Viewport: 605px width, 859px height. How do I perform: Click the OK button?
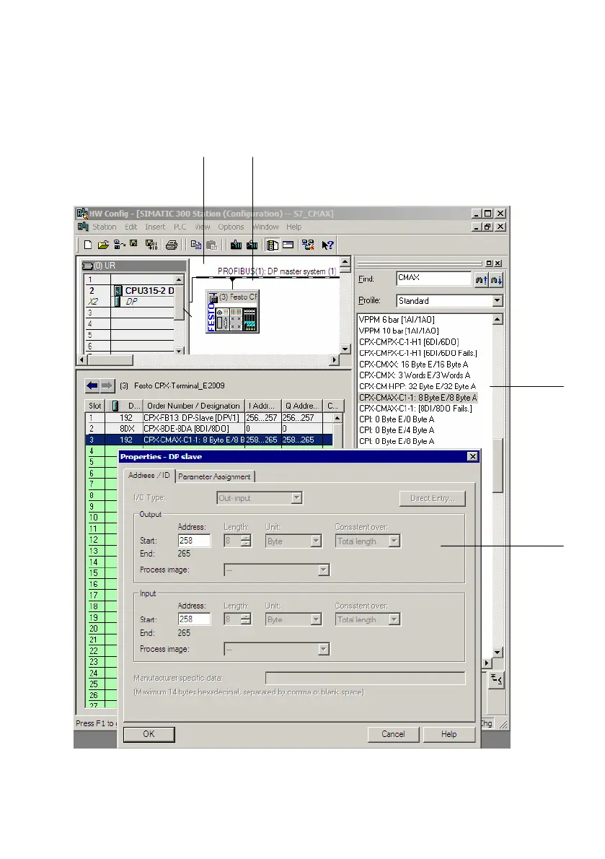[x=149, y=734]
